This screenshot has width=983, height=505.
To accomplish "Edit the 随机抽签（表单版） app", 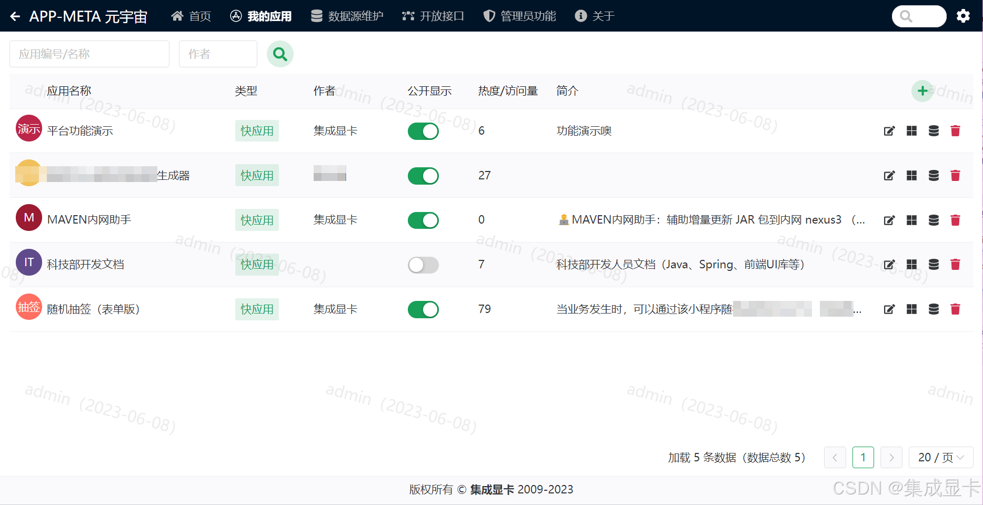I will pos(889,309).
